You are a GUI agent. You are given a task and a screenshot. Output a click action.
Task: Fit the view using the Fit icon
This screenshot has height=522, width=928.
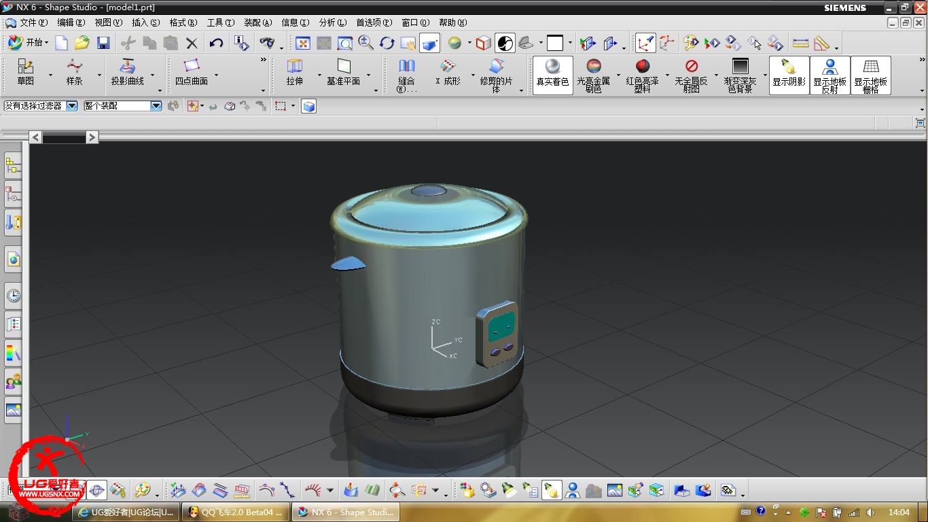303,43
